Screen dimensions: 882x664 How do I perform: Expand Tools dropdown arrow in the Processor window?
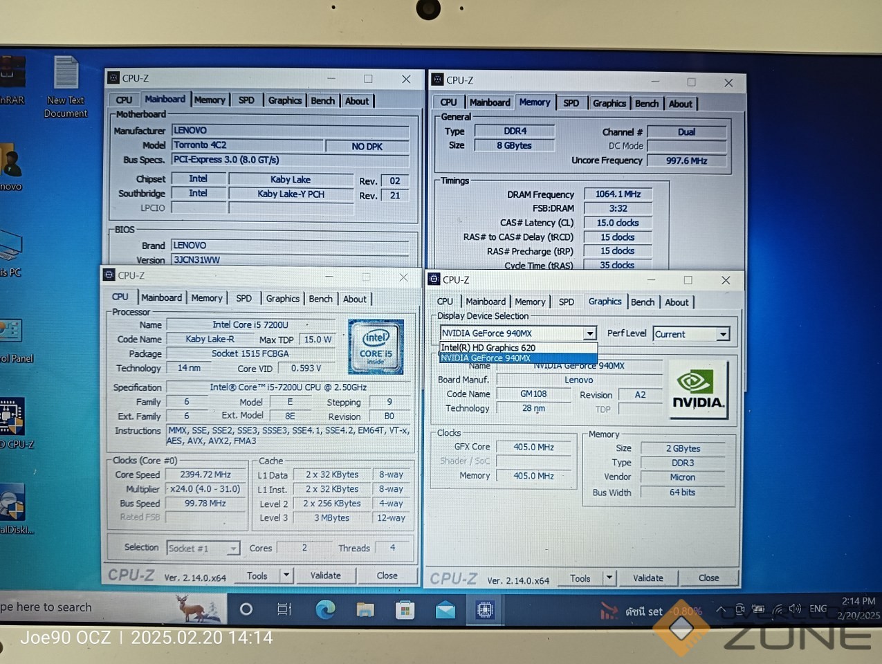pyautogui.click(x=286, y=575)
